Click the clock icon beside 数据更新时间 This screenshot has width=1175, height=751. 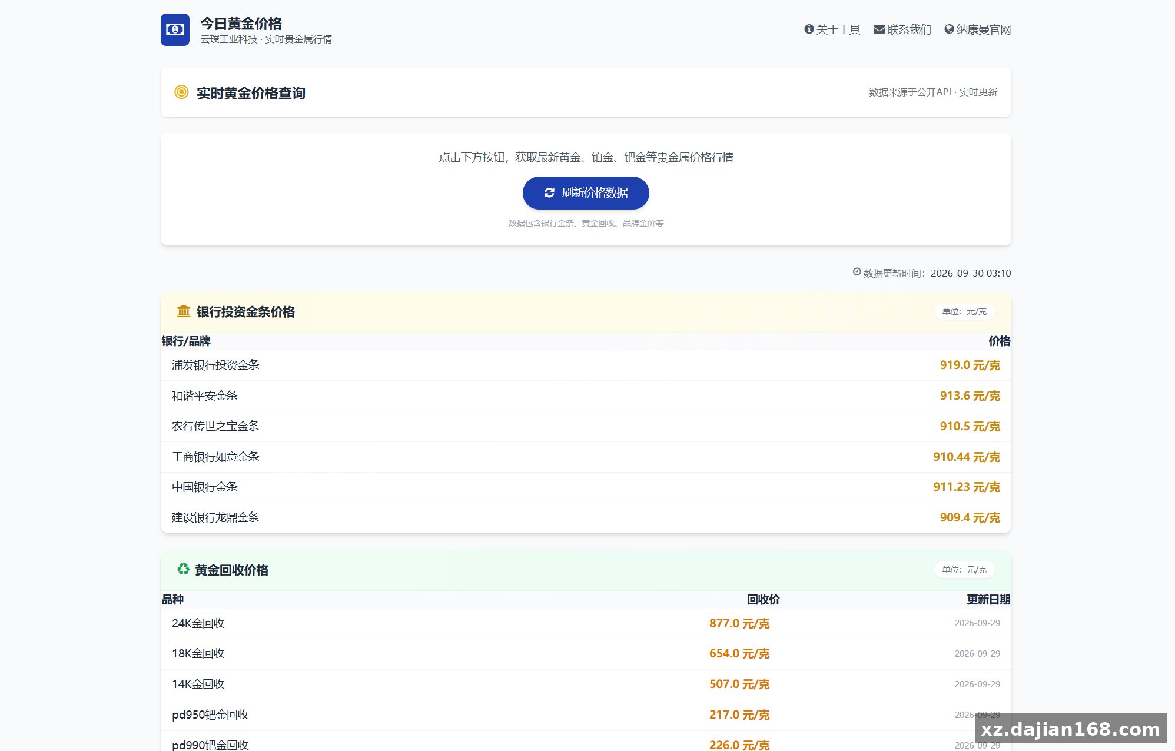[x=857, y=272]
